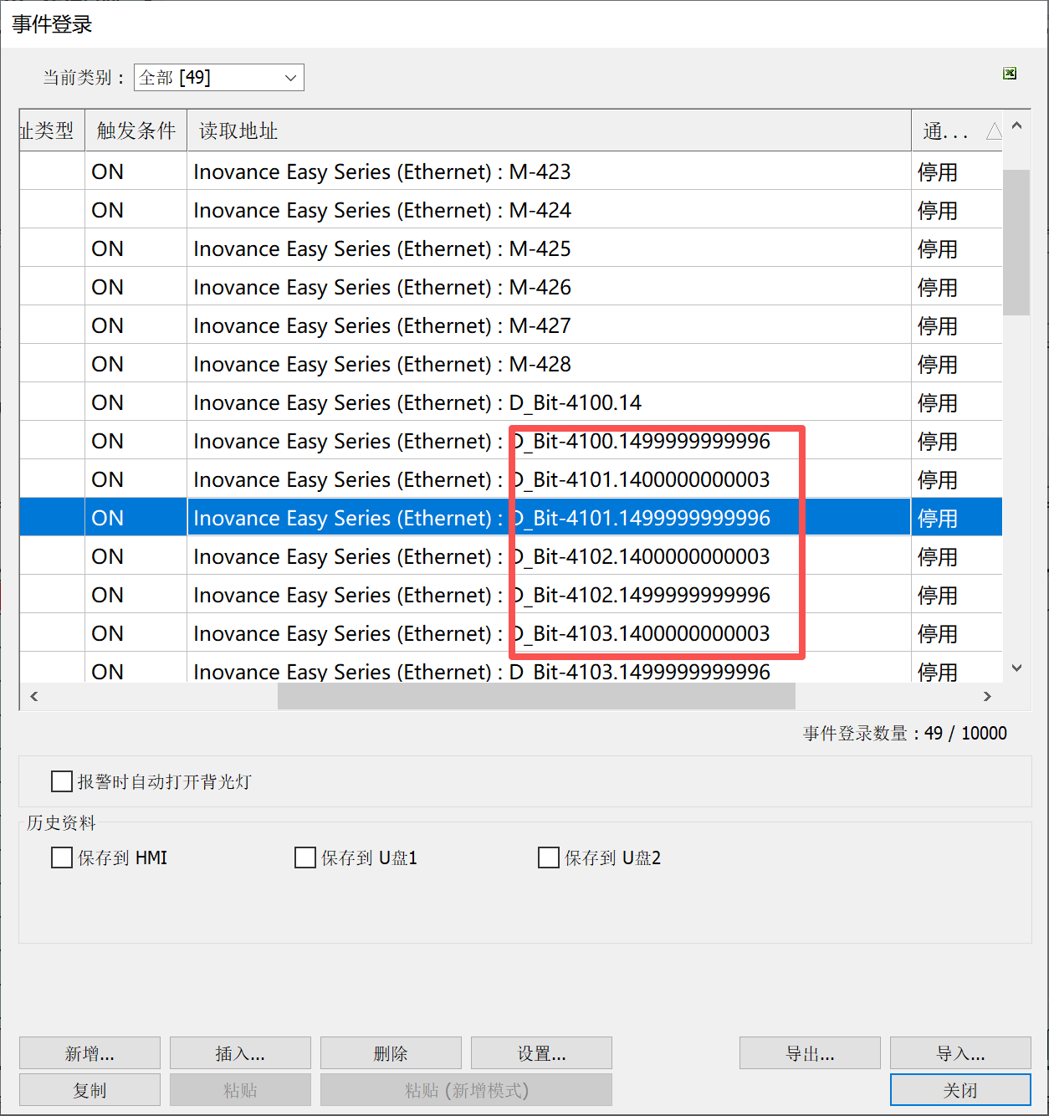The height and width of the screenshot is (1116, 1049).
Task: Click the Excel export icon at top right
Action: (x=1010, y=74)
